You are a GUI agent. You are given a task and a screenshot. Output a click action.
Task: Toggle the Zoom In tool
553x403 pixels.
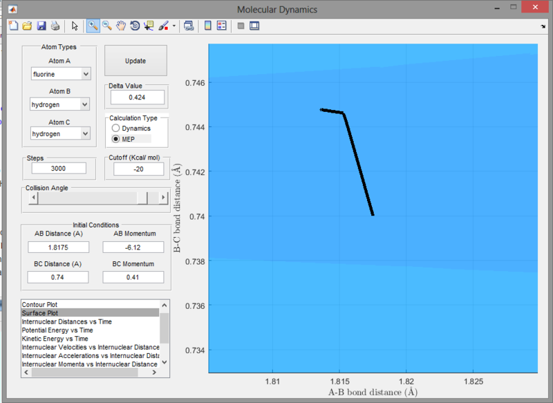(93, 26)
